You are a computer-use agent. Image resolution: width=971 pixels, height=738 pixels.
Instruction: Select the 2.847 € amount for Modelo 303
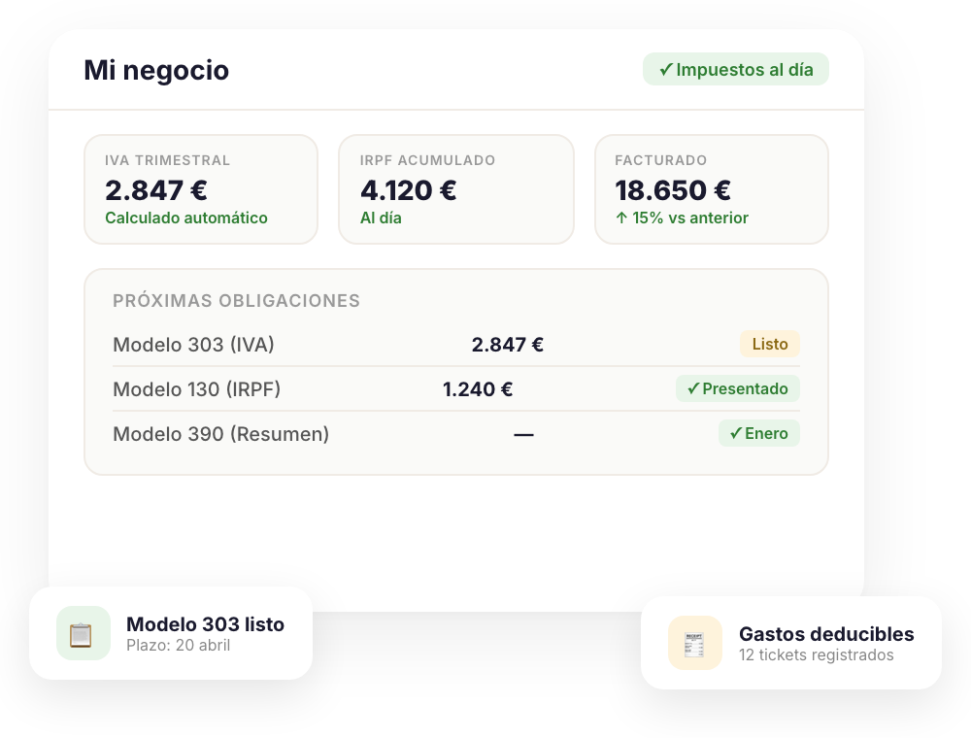[507, 344]
